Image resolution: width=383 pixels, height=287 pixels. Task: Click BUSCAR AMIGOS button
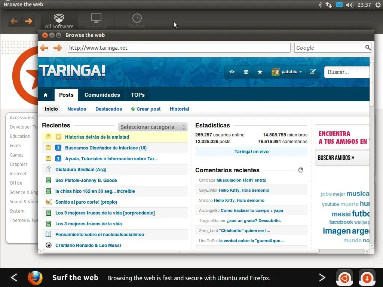(336, 158)
